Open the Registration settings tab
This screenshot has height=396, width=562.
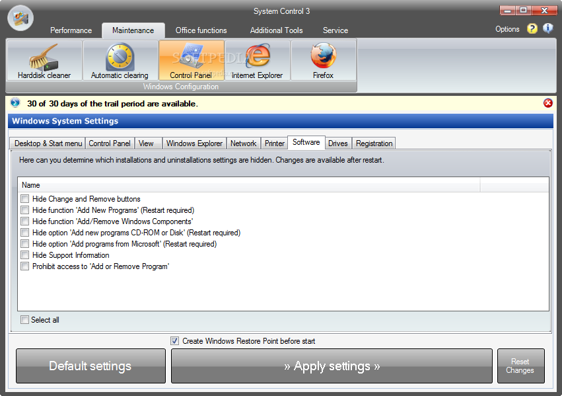(x=374, y=143)
